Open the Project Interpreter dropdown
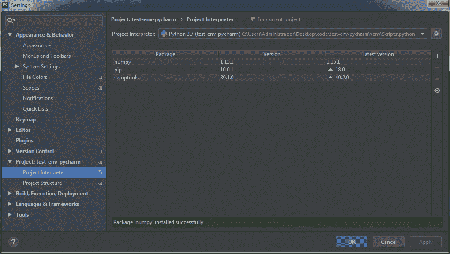This screenshot has width=450, height=254. (422, 34)
